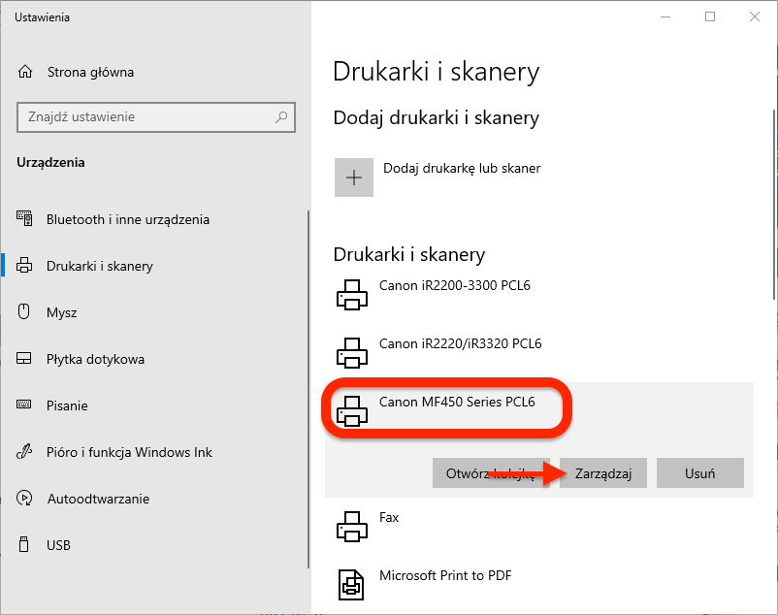Click the plus icon to add a printer
Screen dimensions: 778x615
(354, 177)
